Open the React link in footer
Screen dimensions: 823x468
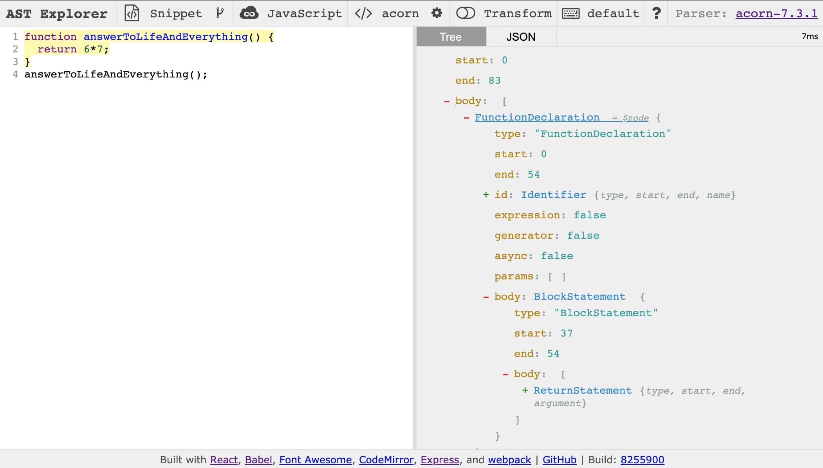click(224, 460)
